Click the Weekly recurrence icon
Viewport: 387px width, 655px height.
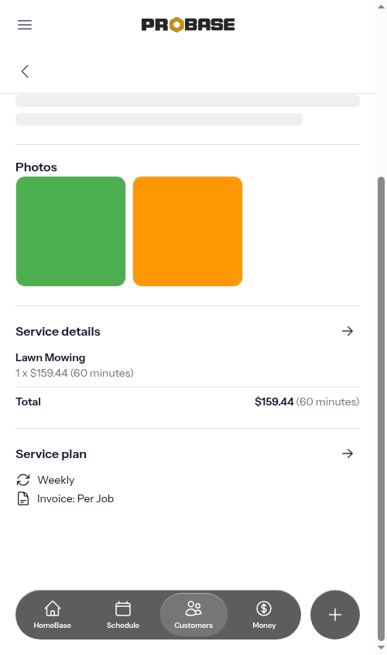[x=23, y=480]
